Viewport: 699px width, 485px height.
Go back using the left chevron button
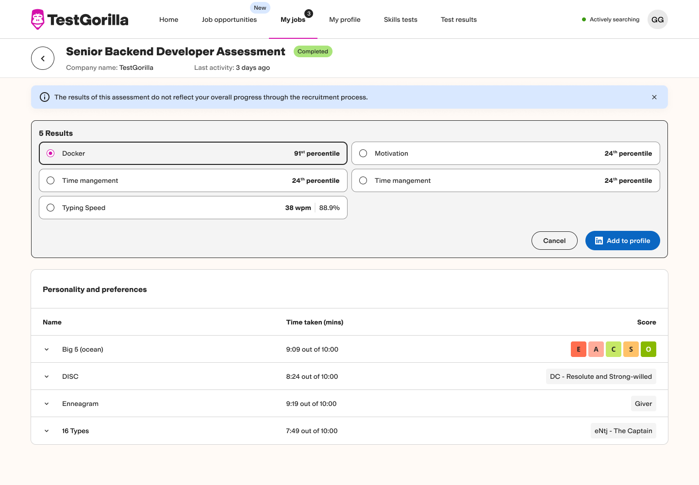43,58
